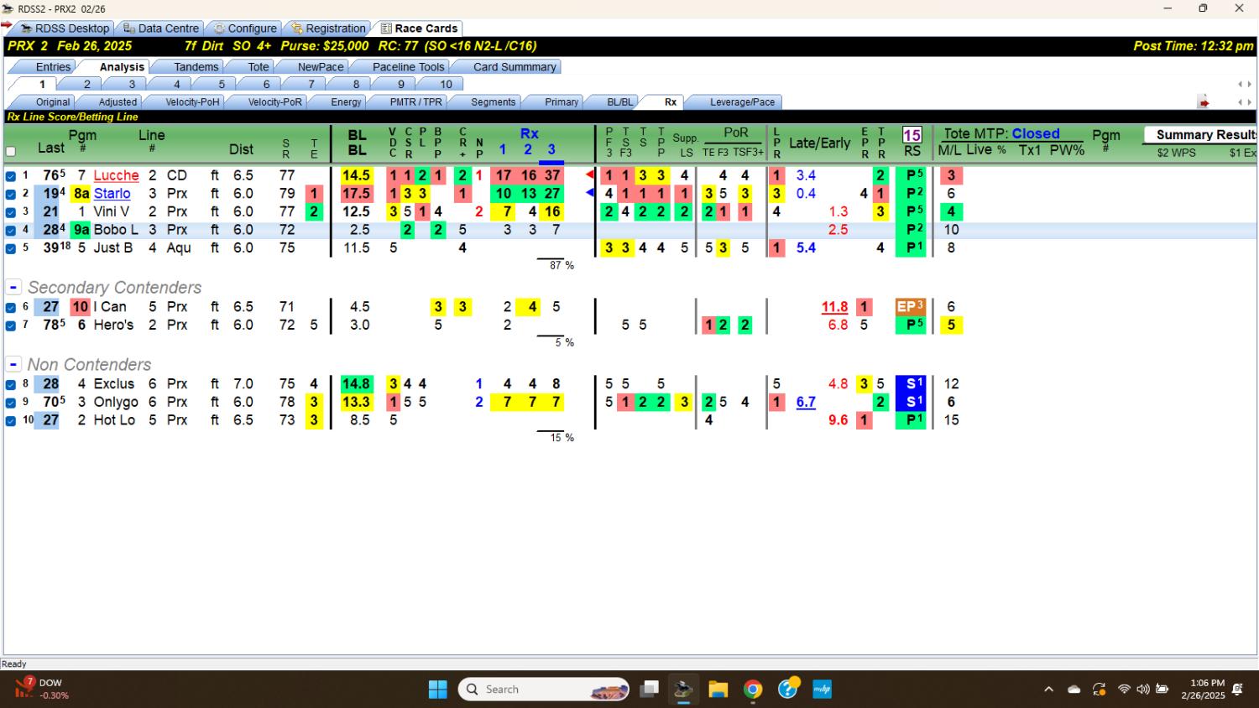Uncheck the checkbox for row 6 I Can
The image size is (1259, 708).
click(11, 307)
